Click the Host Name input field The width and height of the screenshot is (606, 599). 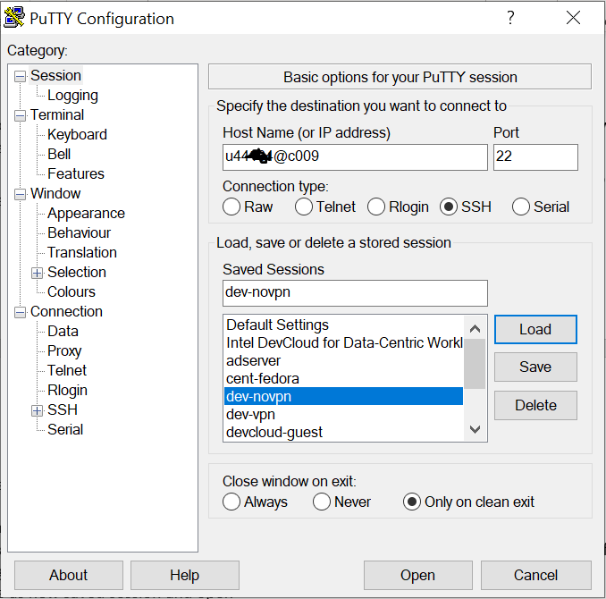[355, 157]
